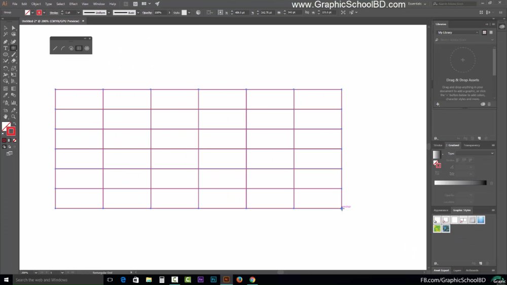
Task: Open the Window menu
Action: (x=99, y=4)
